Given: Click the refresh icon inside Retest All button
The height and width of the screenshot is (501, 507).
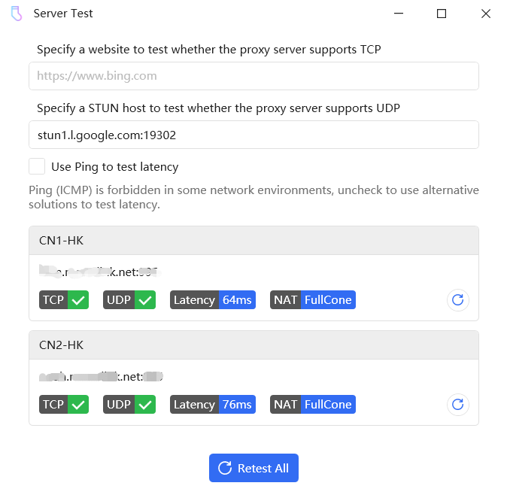Looking at the screenshot, I should 224,468.
